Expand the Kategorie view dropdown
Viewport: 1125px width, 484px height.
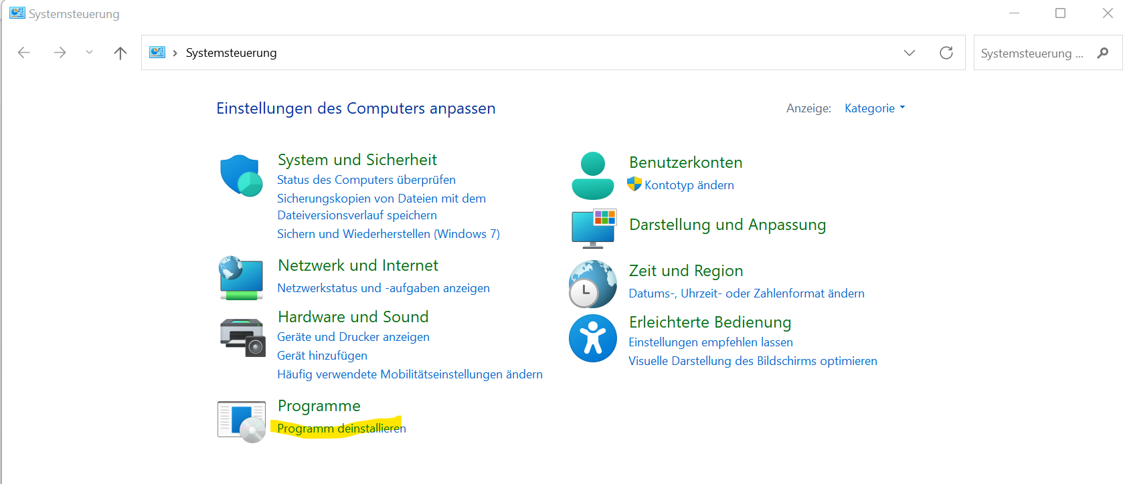[x=875, y=108]
